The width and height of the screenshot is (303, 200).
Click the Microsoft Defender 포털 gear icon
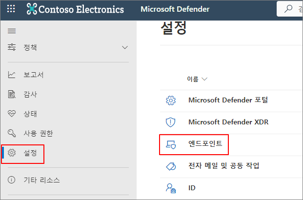click(171, 100)
